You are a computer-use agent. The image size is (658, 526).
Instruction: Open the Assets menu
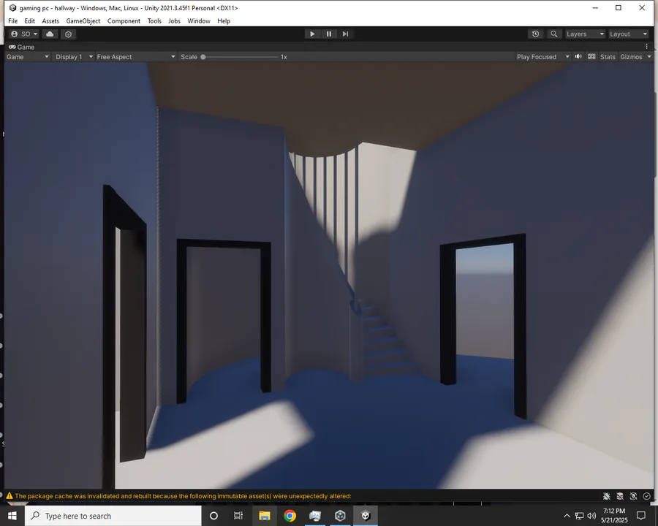50,21
